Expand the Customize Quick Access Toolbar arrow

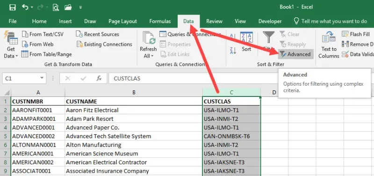coord(80,7)
